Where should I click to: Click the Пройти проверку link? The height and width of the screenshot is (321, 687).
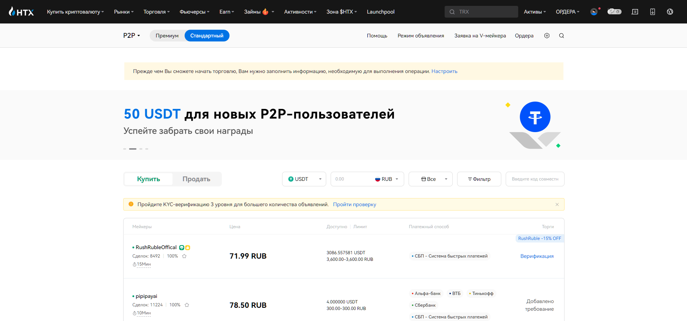(x=355, y=204)
